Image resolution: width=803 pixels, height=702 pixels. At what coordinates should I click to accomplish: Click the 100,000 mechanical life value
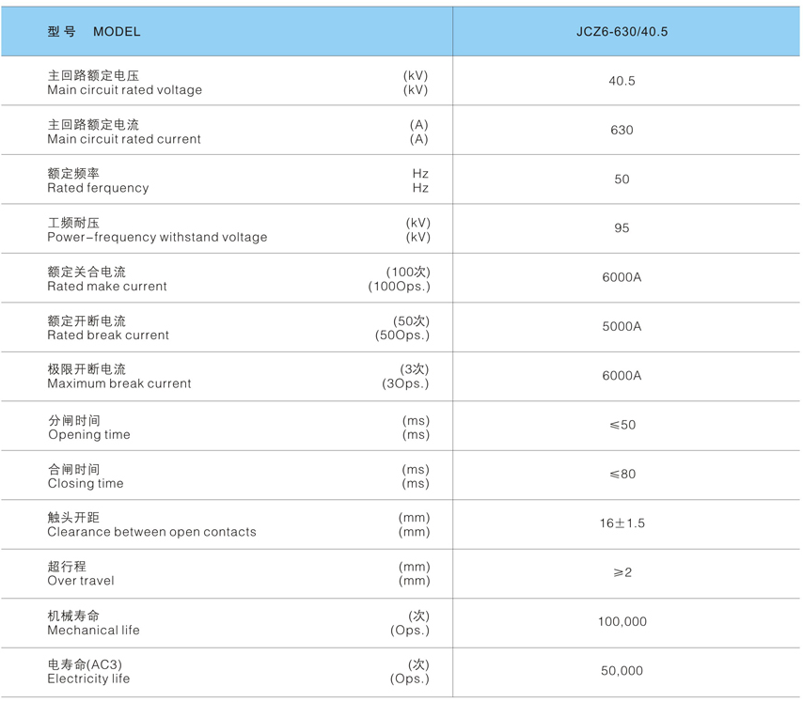click(x=622, y=622)
